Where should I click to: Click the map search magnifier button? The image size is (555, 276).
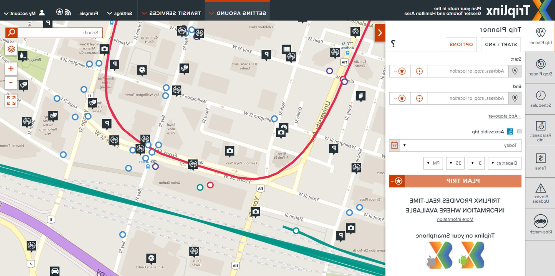tap(11, 33)
